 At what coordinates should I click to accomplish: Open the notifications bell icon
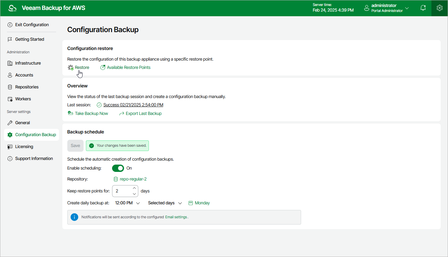click(423, 8)
